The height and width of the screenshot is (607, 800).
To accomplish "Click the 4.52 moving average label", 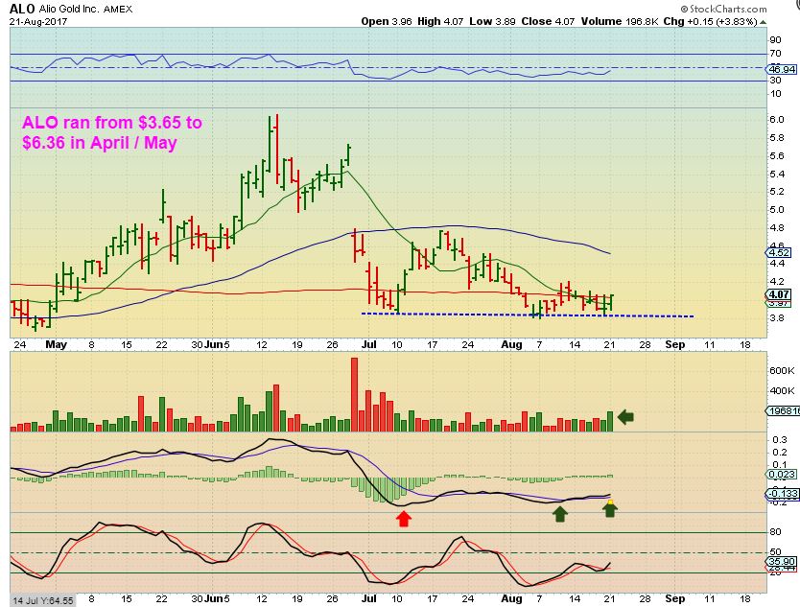I will 779,252.
